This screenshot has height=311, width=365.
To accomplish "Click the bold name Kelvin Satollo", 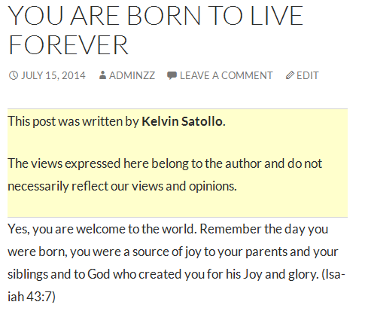I will 182,121.
